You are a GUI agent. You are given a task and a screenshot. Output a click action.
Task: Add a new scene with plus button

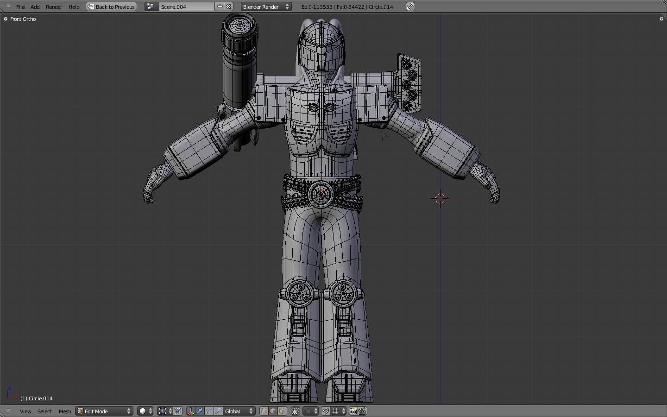[220, 7]
